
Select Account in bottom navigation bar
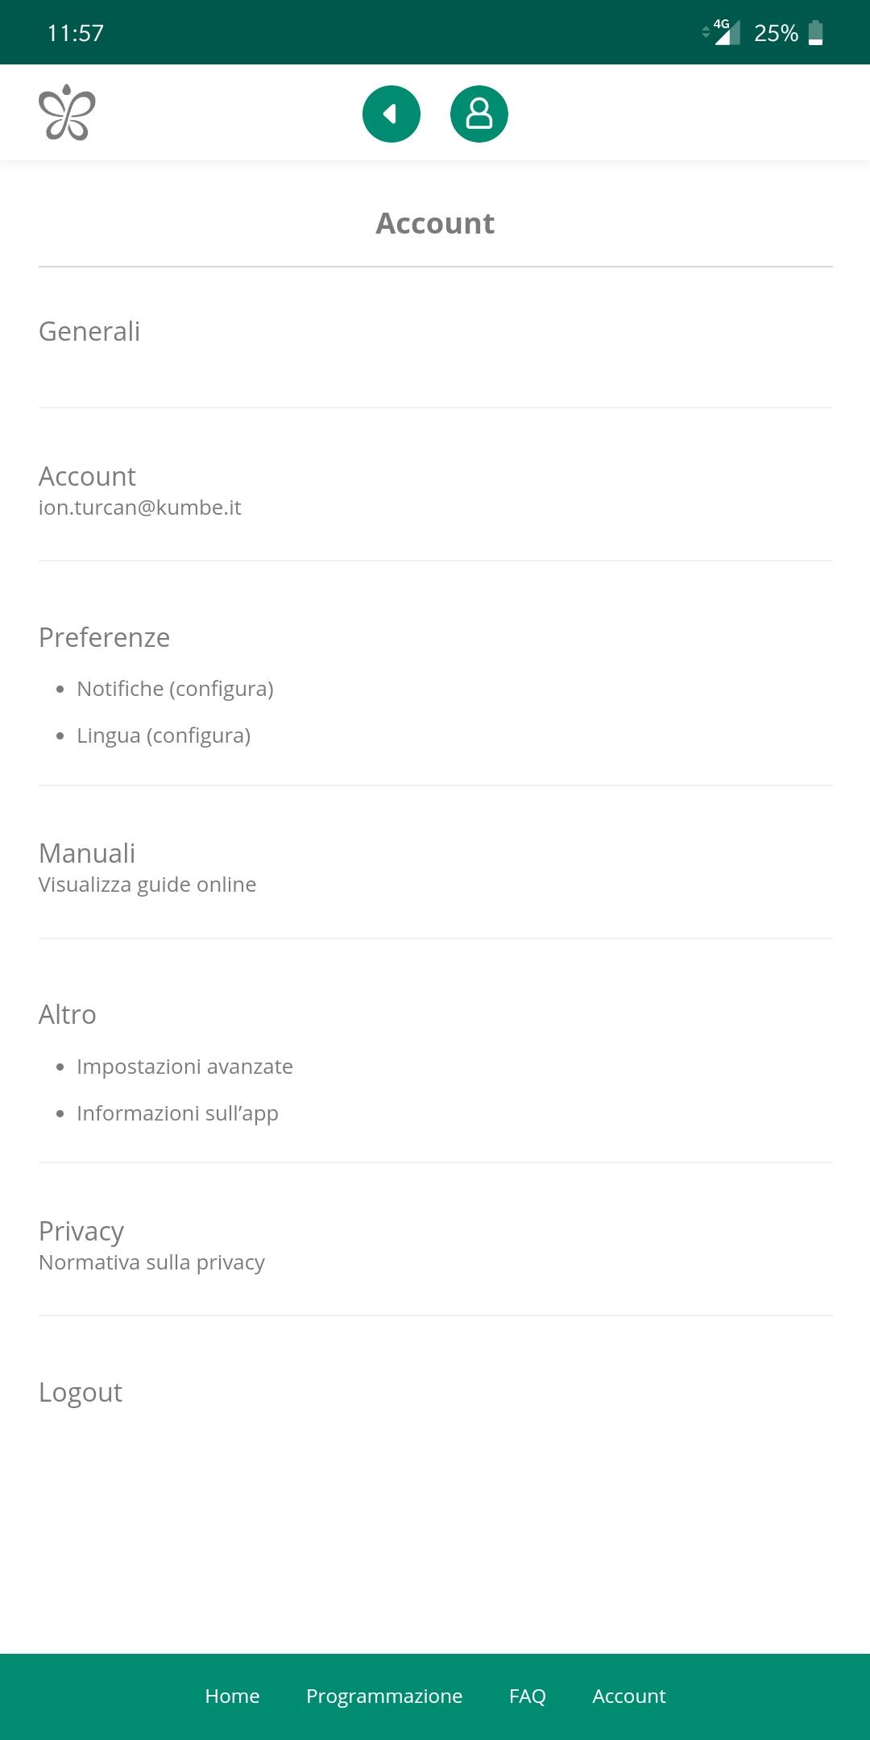click(x=629, y=1696)
